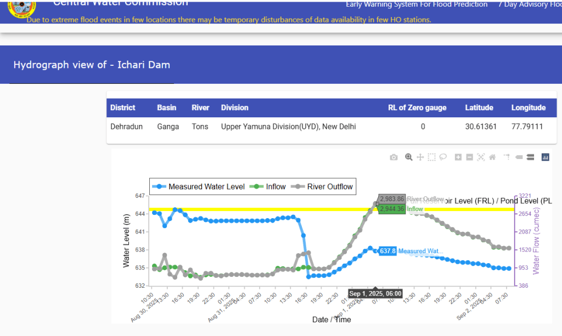Screen dimensions: 562x336
Task: Toggle River Outflow series in legend
Action: [x=323, y=187]
